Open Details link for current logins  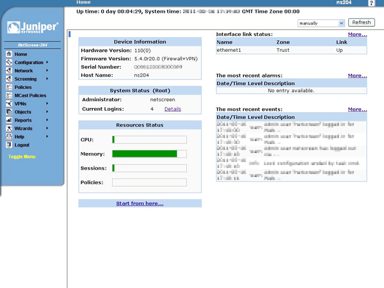173,109
